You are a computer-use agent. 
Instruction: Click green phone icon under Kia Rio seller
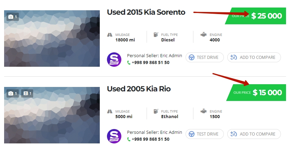pyautogui.click(x=129, y=139)
